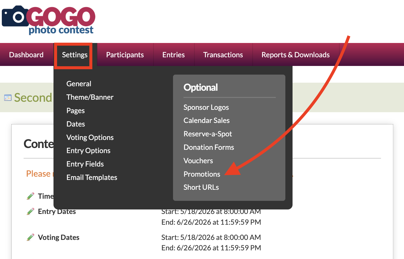Select Pages in the Settings menu

coord(76,111)
